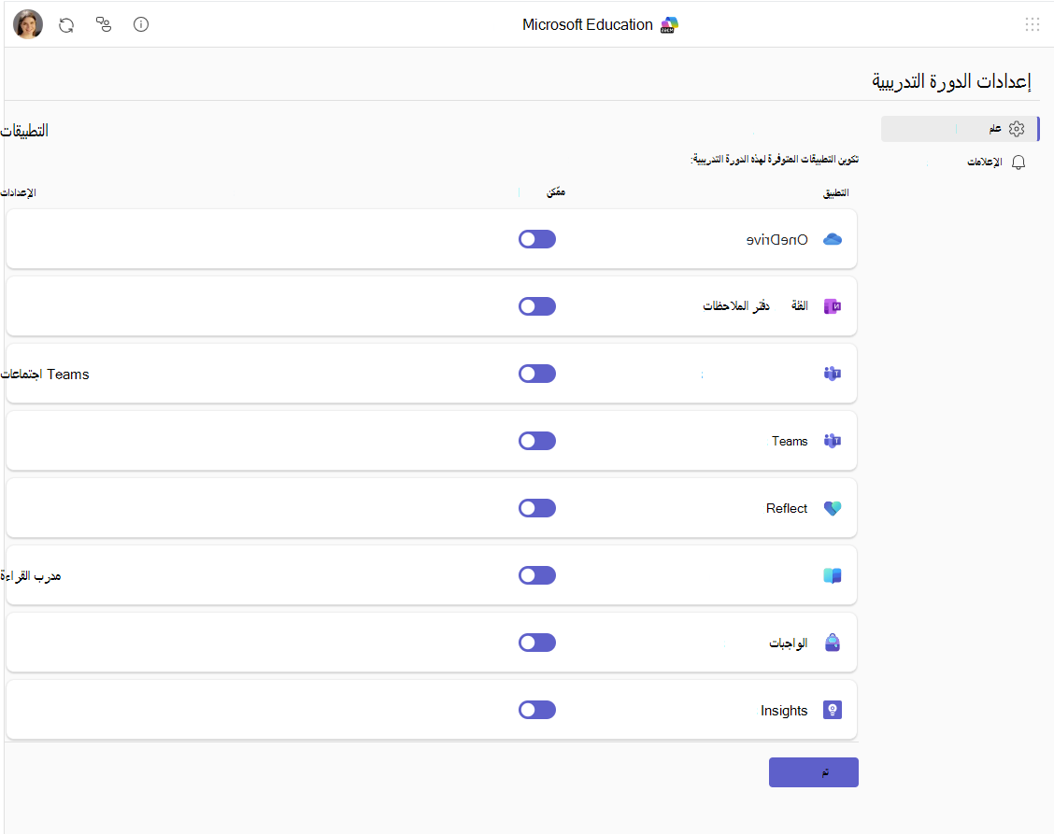The height and width of the screenshot is (834, 1054).
Task: Open the connections diagram icon
Action: 104,25
